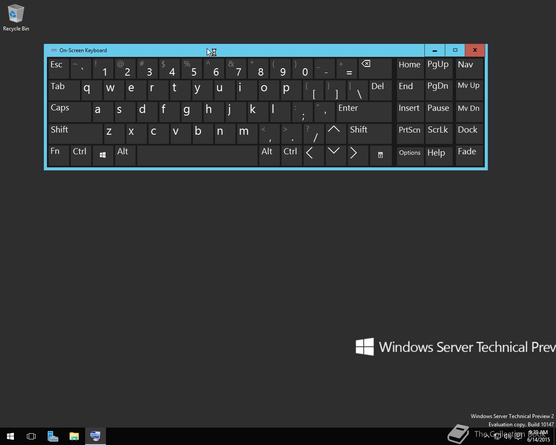
Task: Open File Explorer from the taskbar
Action: (74, 436)
